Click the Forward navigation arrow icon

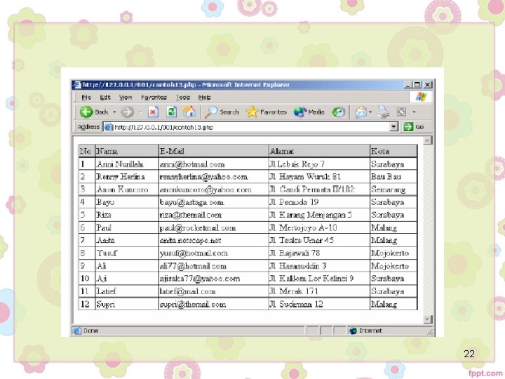[x=127, y=112]
